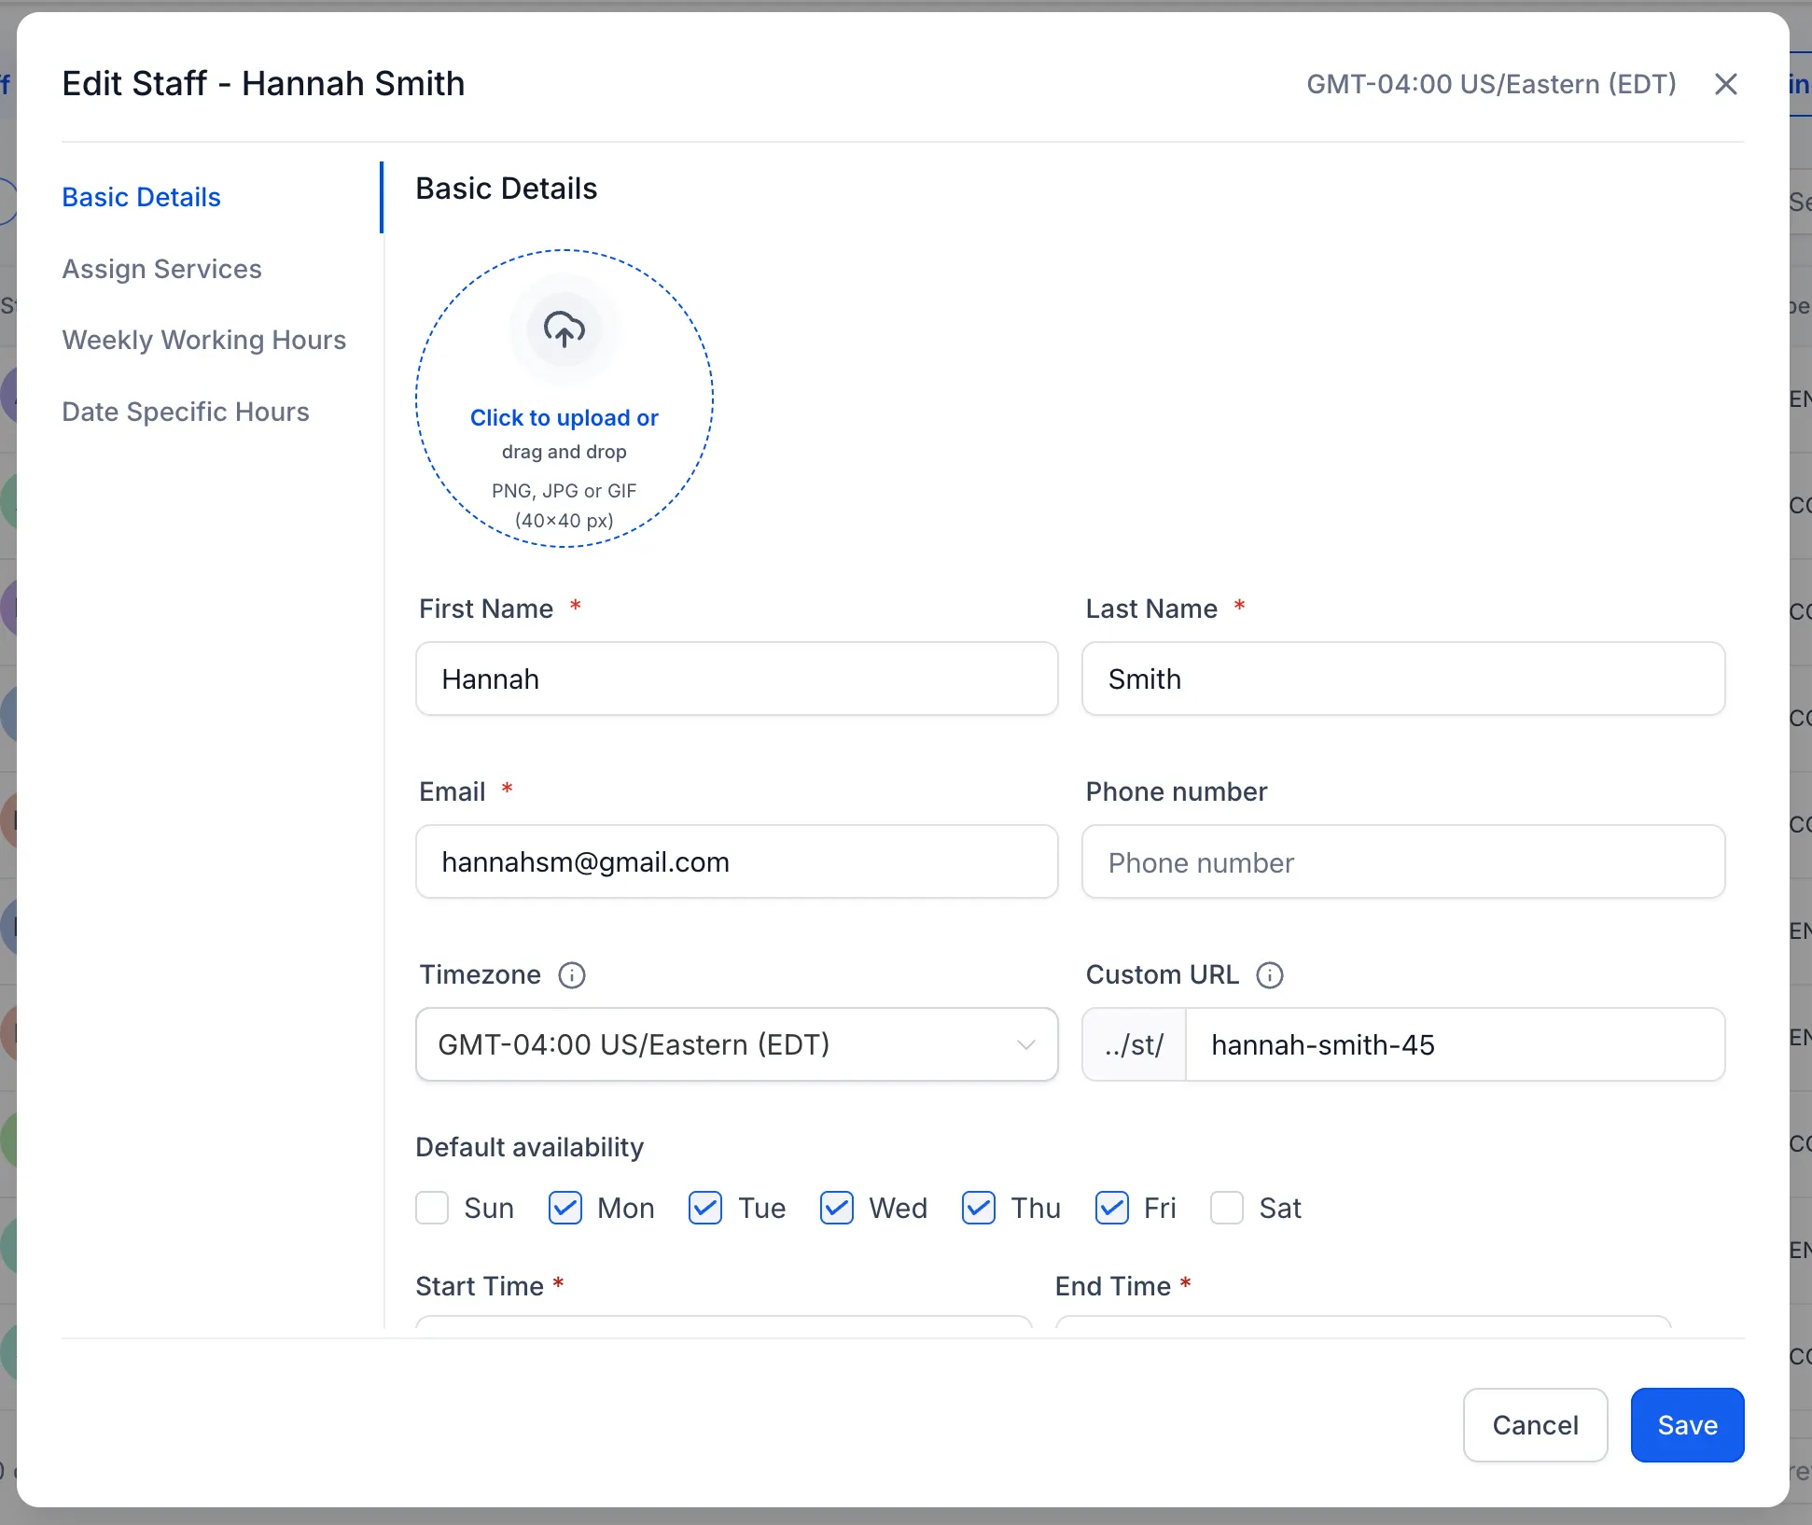Click the Email input field

click(736, 862)
